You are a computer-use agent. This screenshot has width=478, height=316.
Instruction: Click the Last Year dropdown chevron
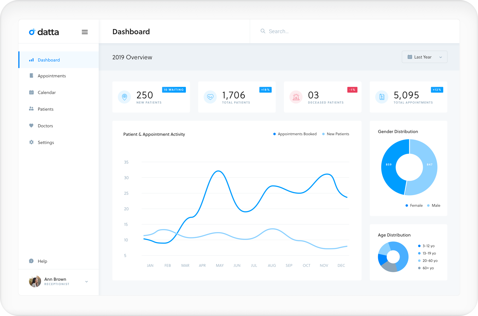click(x=441, y=57)
